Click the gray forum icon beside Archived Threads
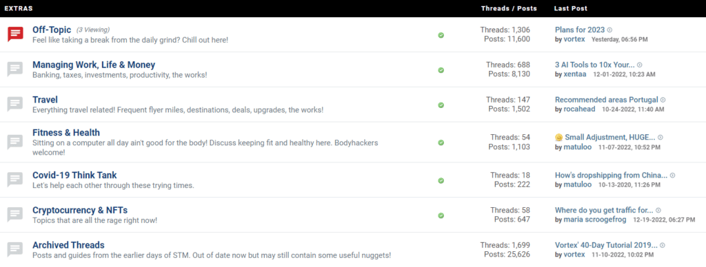The image size is (706, 267). (x=15, y=250)
